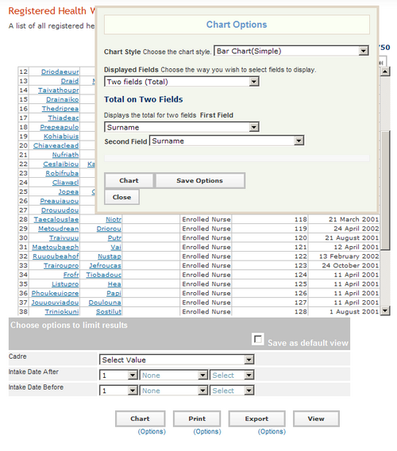Image resolution: width=397 pixels, height=451 pixels.
Task: Click Chart button in Chart Options dialog
Action: [x=129, y=180]
